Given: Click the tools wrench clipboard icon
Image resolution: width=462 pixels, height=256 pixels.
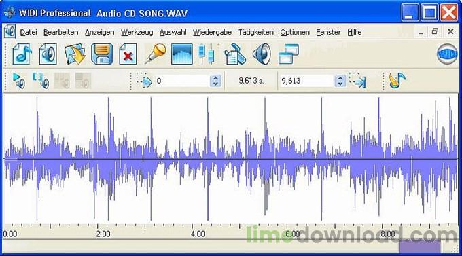Looking at the screenshot, I should pyautogui.click(x=235, y=54).
